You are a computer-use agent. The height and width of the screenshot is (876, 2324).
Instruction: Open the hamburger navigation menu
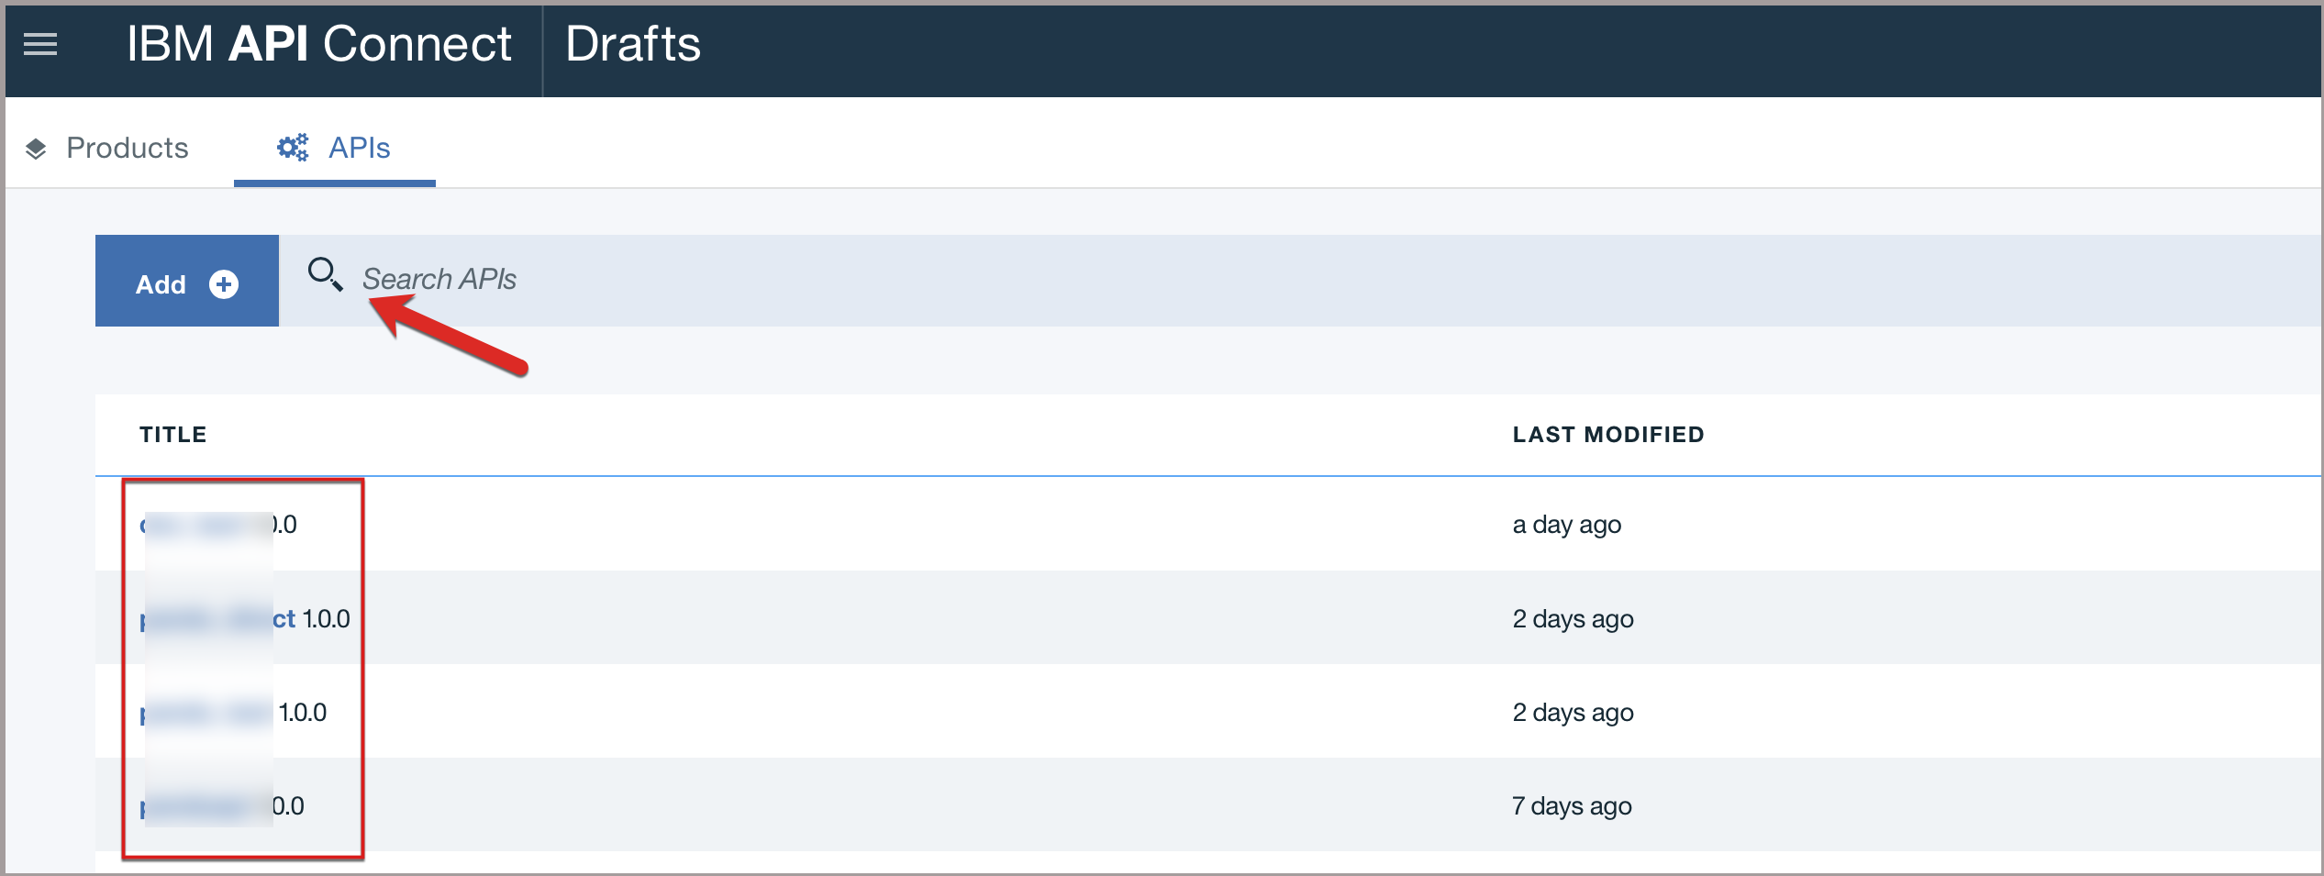[x=40, y=44]
